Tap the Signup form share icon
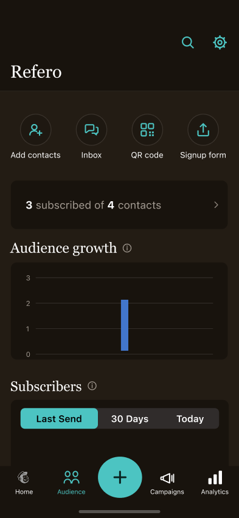 pos(203,129)
